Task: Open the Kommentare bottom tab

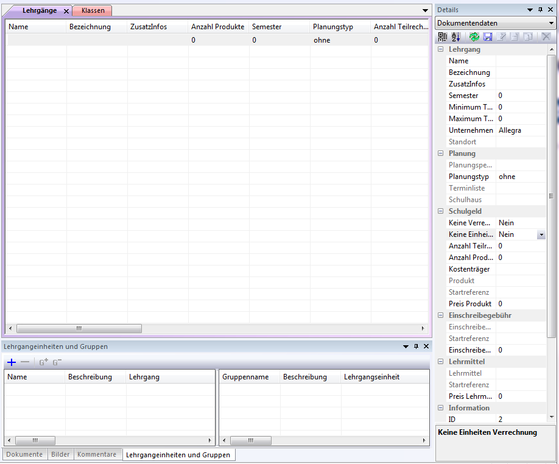Action: pyautogui.click(x=96, y=454)
